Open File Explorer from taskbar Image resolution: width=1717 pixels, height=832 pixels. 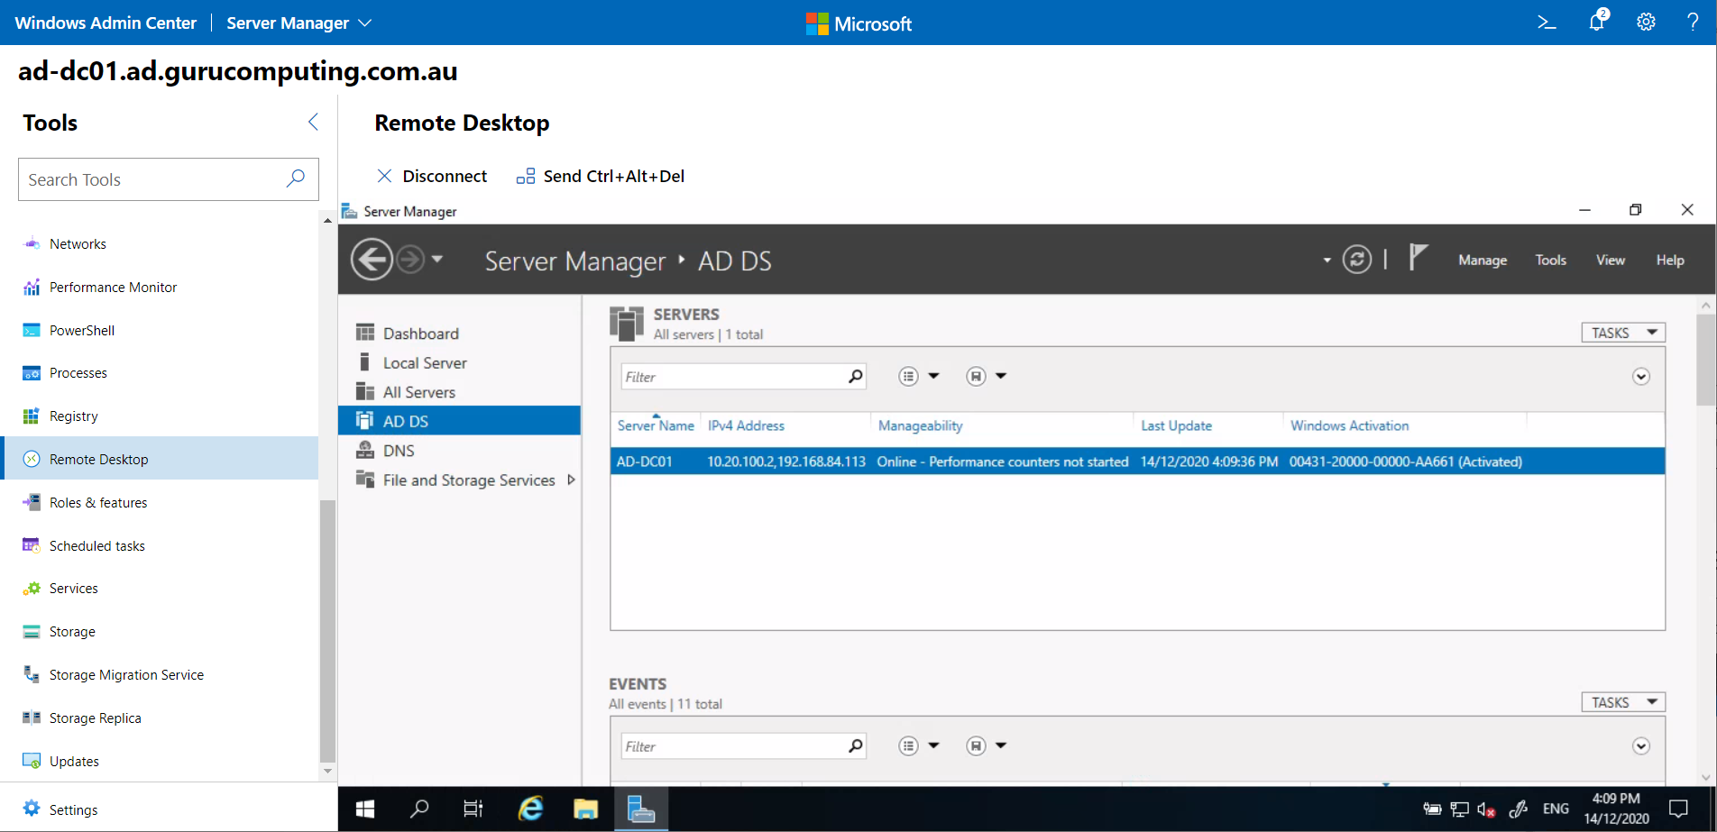586,809
